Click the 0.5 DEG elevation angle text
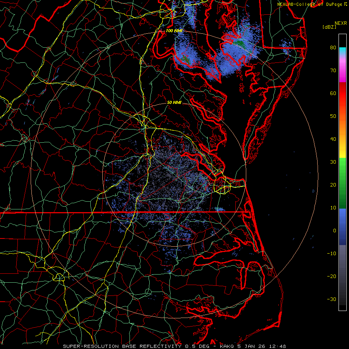Screen dimensions: 349x349 point(198,346)
